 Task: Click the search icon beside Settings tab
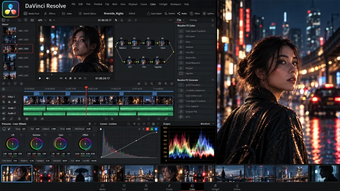pyautogui.click(x=213, y=20)
